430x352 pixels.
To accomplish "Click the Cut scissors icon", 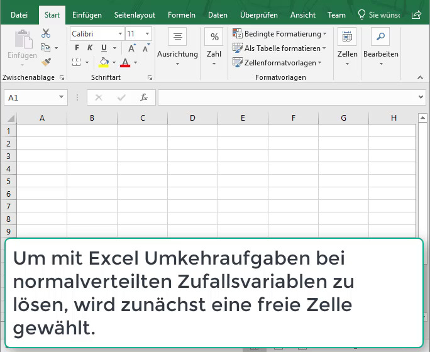I will point(46,33).
